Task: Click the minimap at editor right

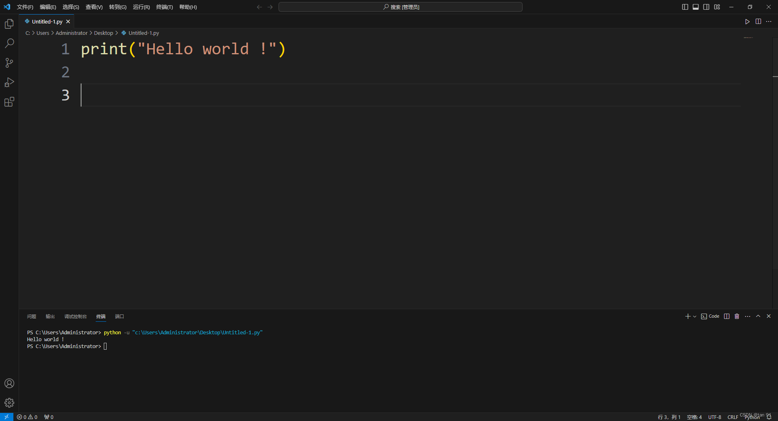Action: coord(748,38)
